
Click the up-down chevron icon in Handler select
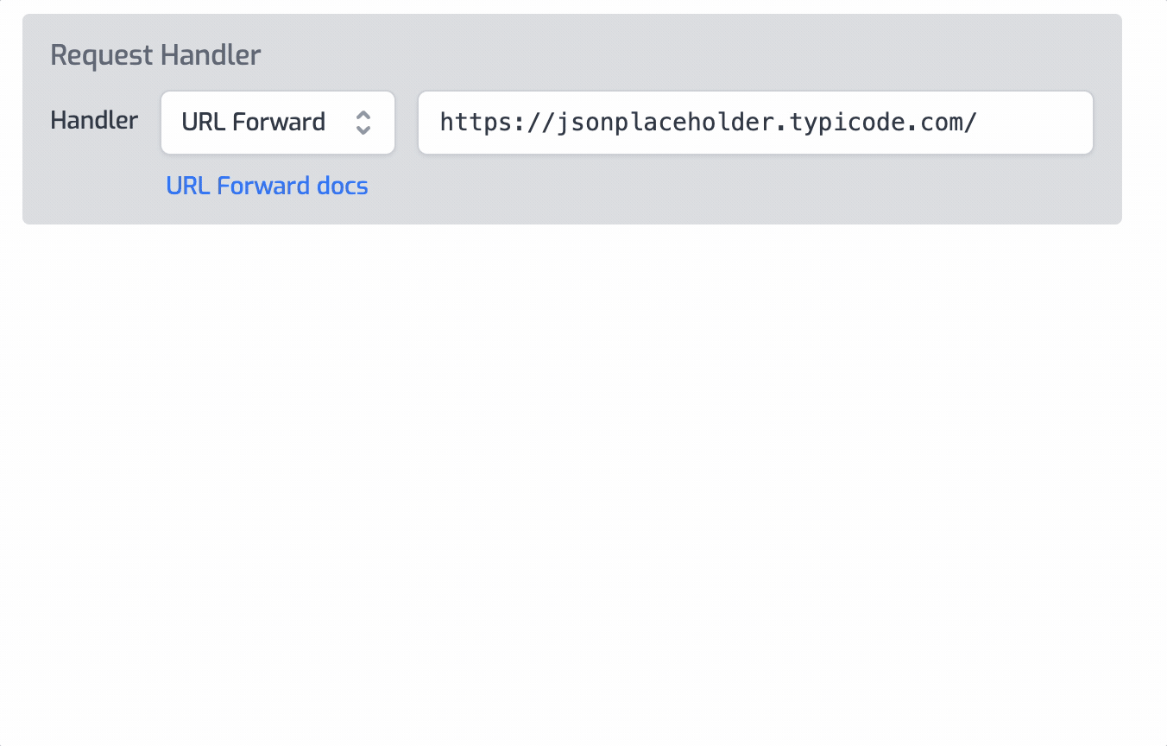363,123
